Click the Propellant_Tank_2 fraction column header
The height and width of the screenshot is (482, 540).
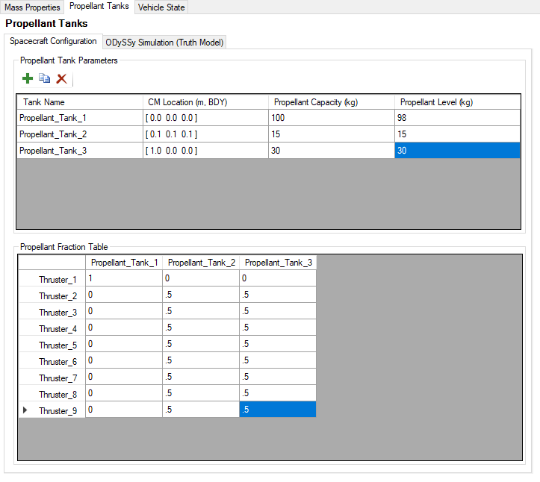201,263
